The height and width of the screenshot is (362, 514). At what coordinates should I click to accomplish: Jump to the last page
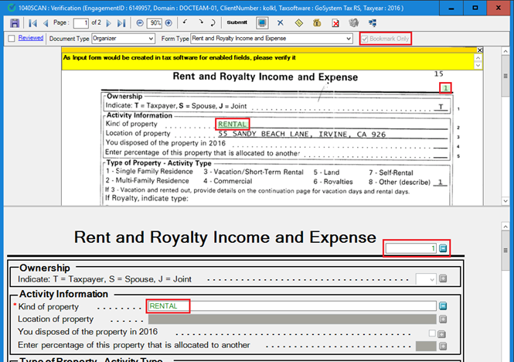coord(121,23)
